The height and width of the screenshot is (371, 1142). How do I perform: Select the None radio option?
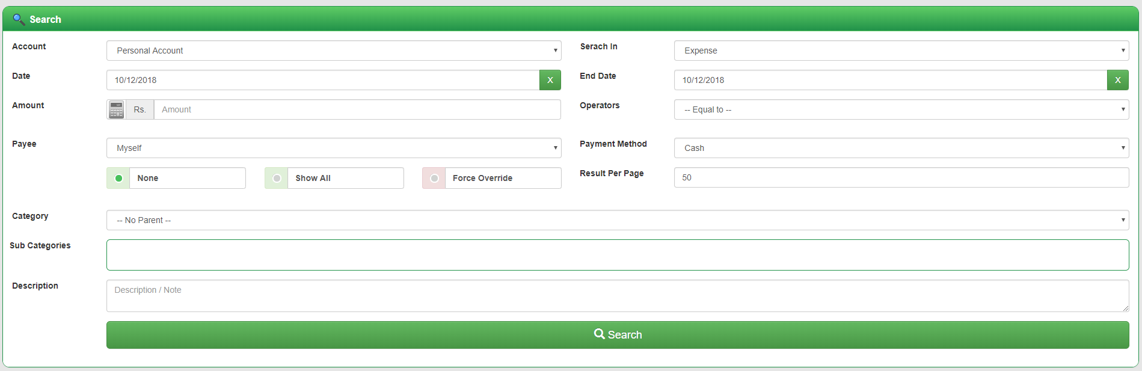click(x=118, y=178)
